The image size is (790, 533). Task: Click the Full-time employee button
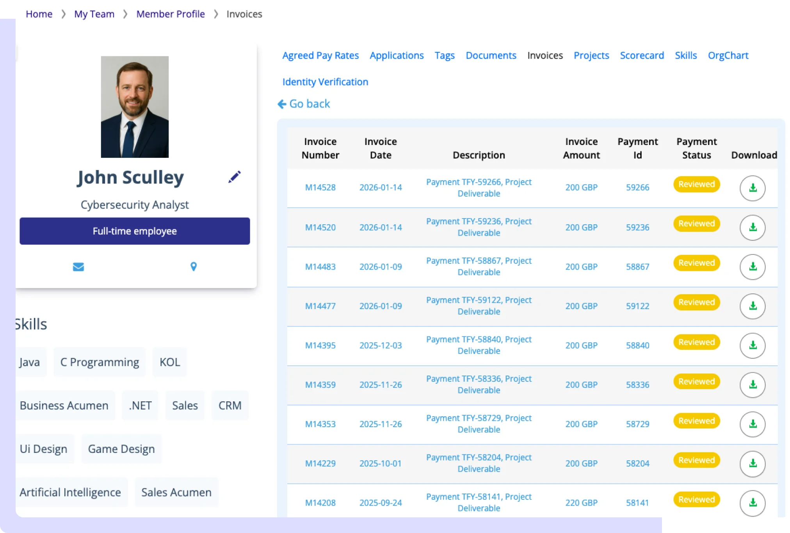pos(134,231)
